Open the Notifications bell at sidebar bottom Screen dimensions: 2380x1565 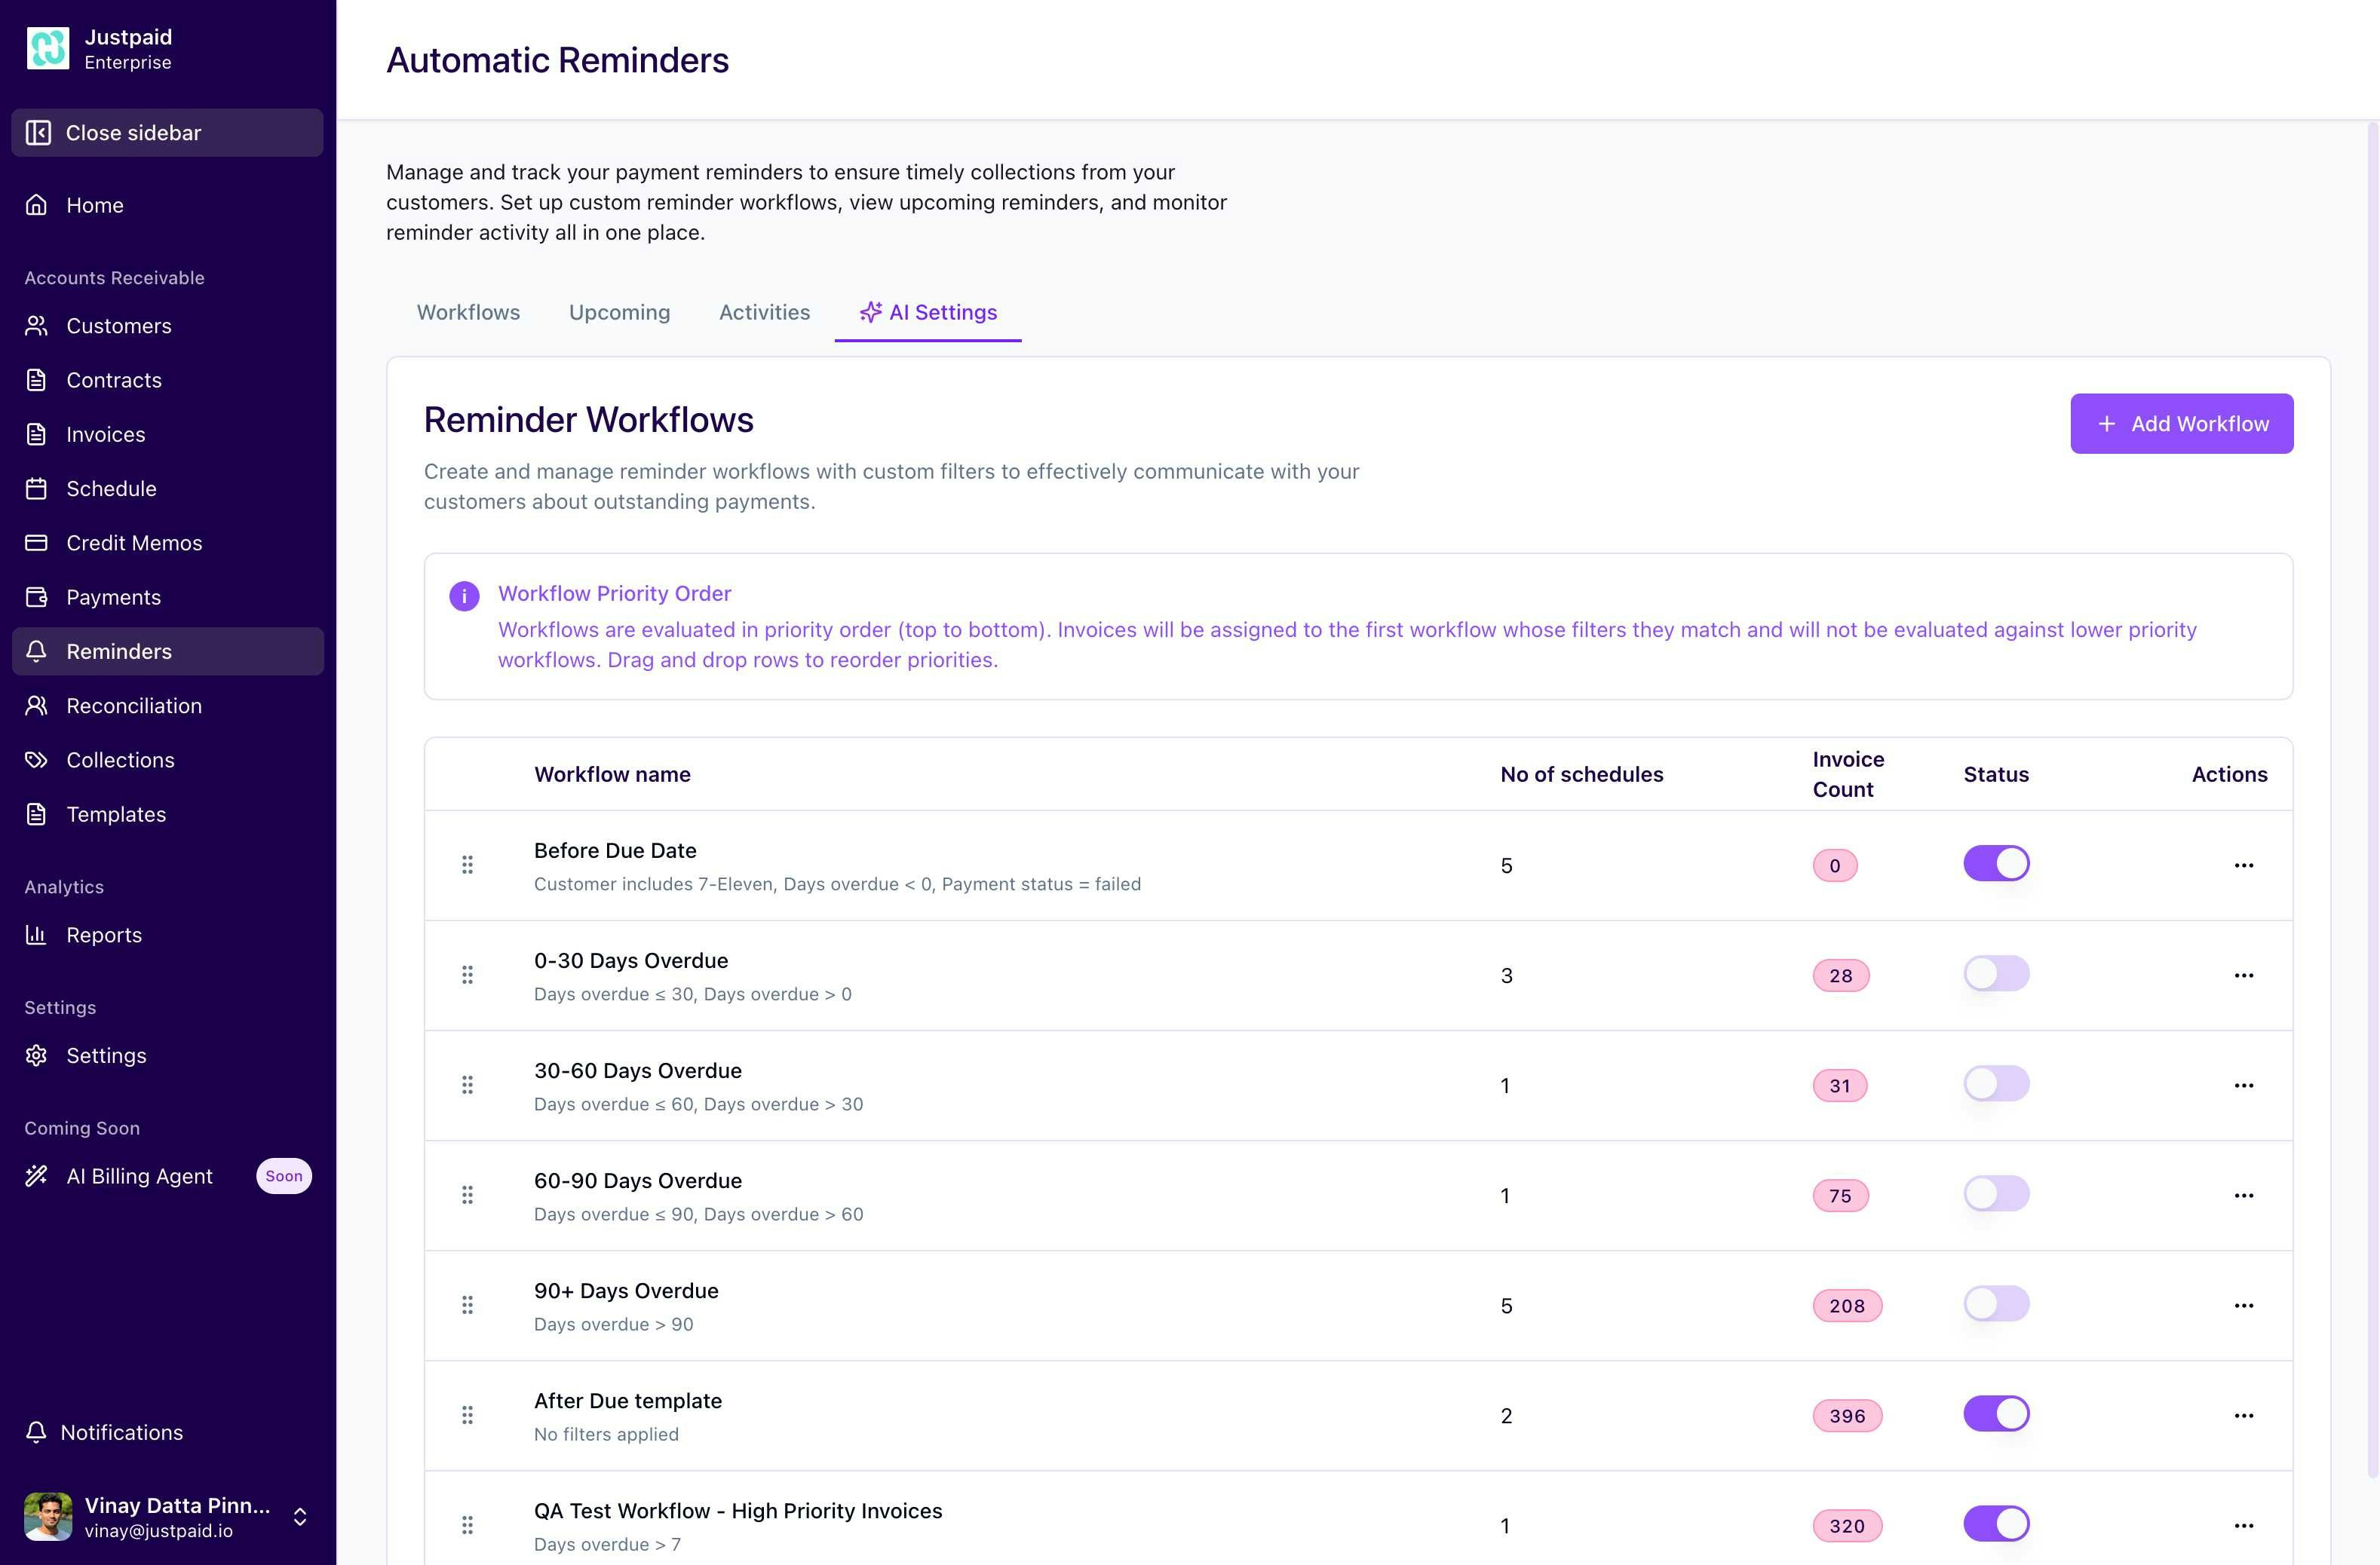click(x=37, y=1432)
